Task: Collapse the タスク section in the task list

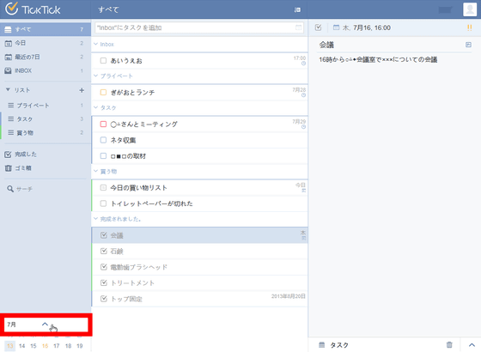Action: pos(95,107)
